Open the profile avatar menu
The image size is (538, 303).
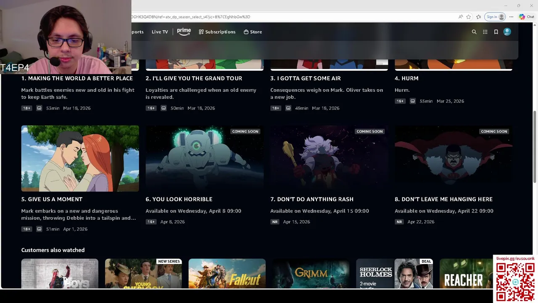507,32
